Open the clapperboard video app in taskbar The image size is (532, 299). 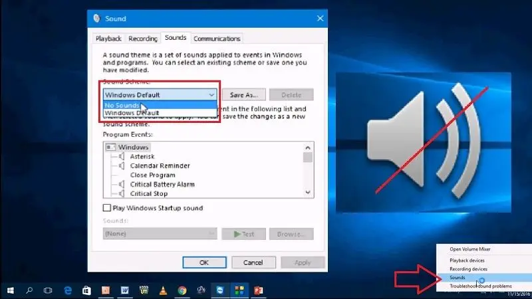coord(144,290)
